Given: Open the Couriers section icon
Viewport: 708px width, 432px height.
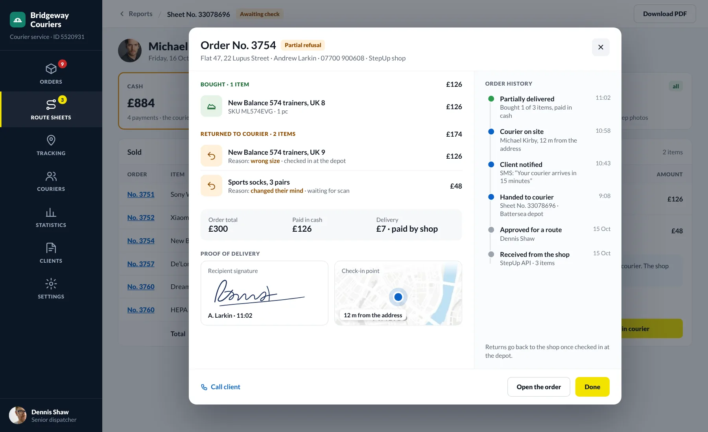Looking at the screenshot, I should click(51, 176).
